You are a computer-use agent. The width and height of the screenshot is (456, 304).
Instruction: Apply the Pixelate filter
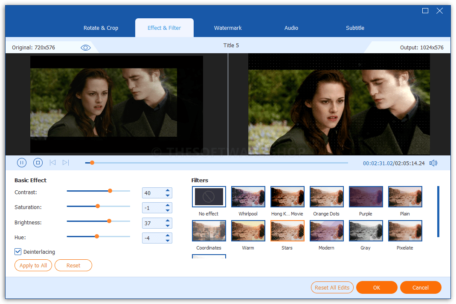(x=405, y=231)
